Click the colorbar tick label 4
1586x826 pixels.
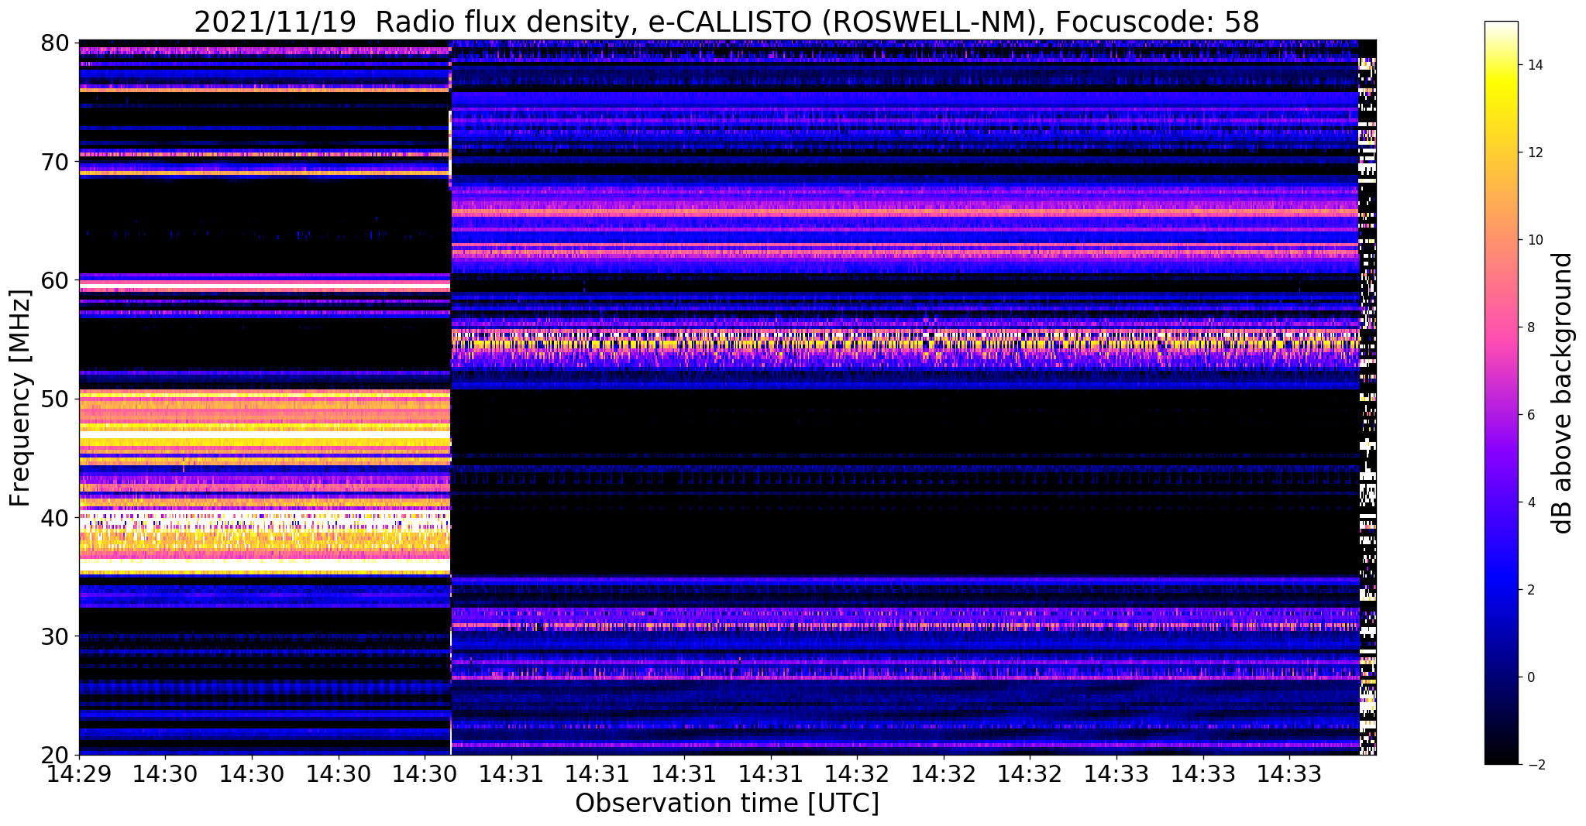(1530, 502)
